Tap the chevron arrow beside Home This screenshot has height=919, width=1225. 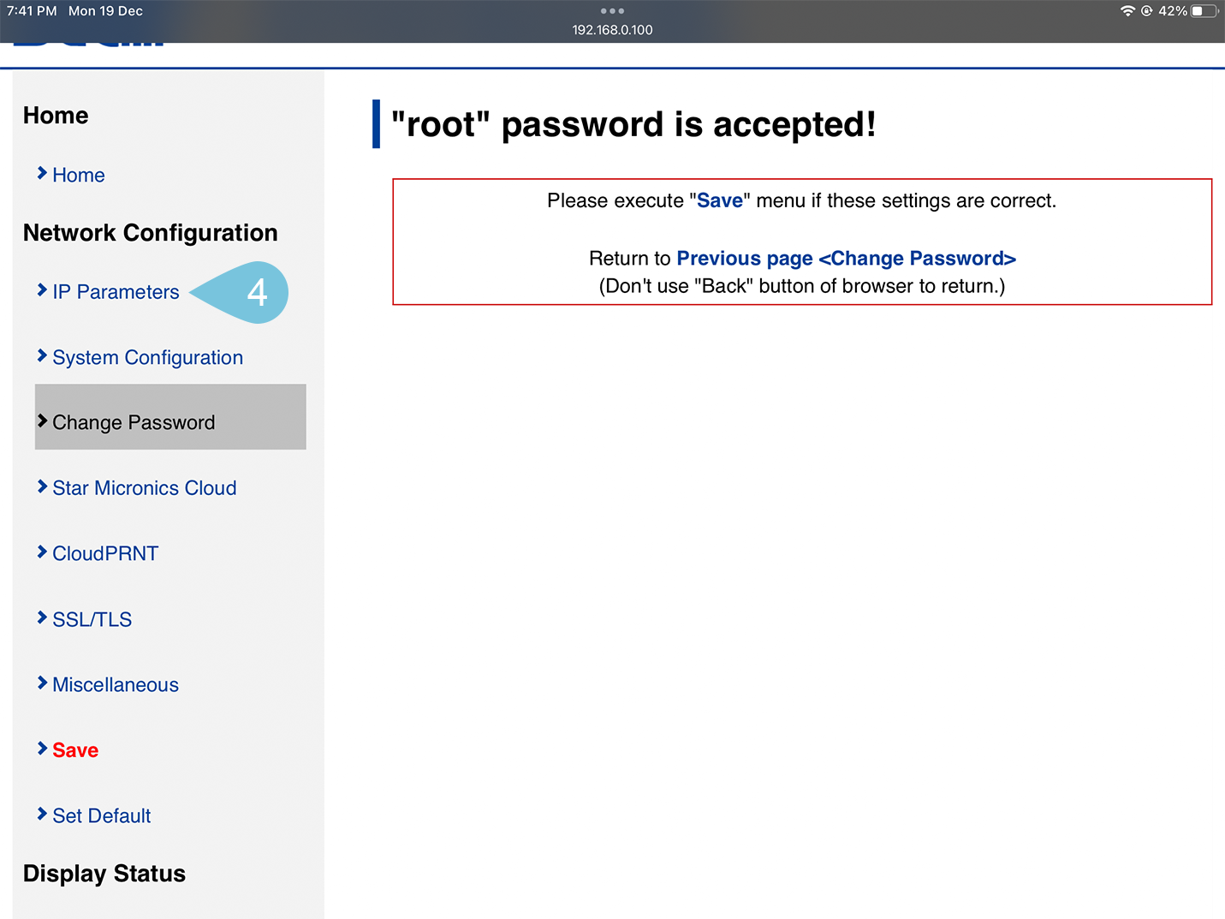[x=42, y=174]
